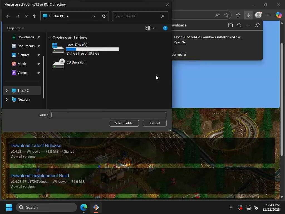Image resolution: width=285 pixels, height=214 pixels.
Task: Click View all versions under Latest Release
Action: click(23, 157)
